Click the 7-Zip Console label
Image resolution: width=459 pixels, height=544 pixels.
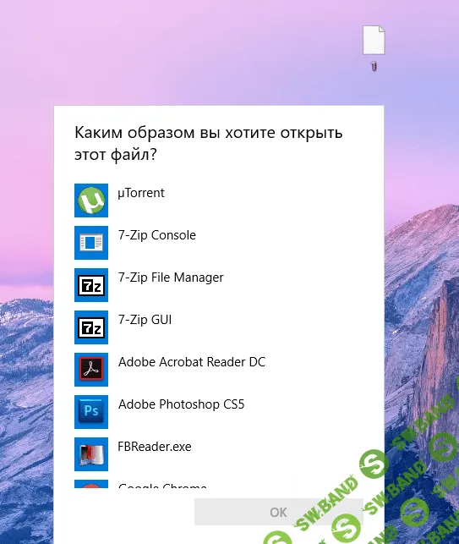point(157,235)
